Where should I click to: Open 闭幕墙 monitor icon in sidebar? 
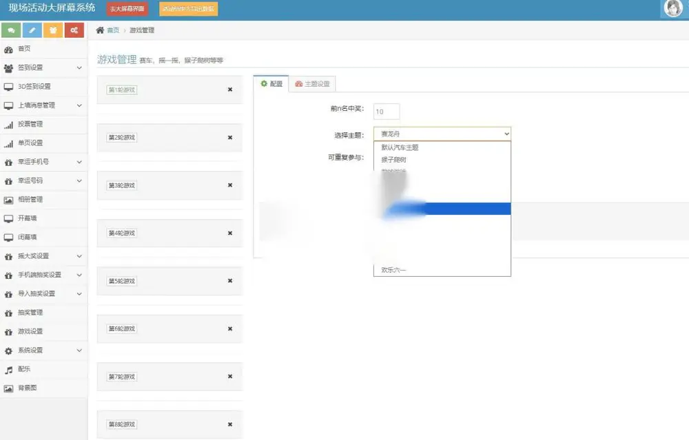pos(8,238)
